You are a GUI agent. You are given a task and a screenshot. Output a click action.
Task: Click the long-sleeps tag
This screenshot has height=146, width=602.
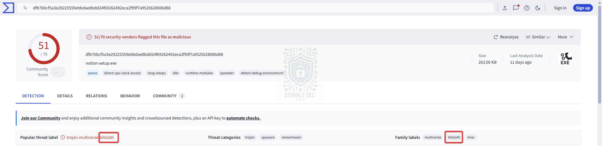(157, 73)
